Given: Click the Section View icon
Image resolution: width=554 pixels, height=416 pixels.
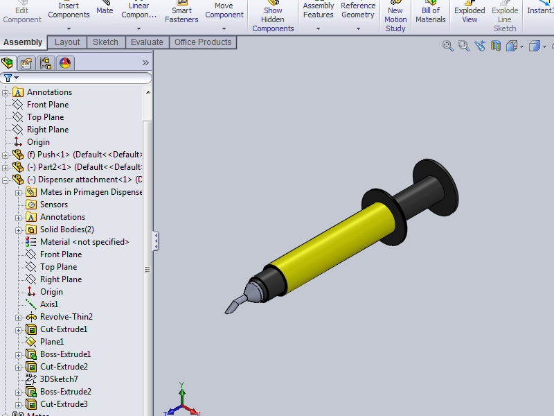Looking at the screenshot, I should 495,46.
